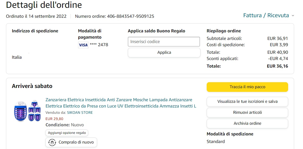303x149 pixels.
Task: Expand the Fattura / Ricevuta dropdown
Action: click(x=269, y=15)
